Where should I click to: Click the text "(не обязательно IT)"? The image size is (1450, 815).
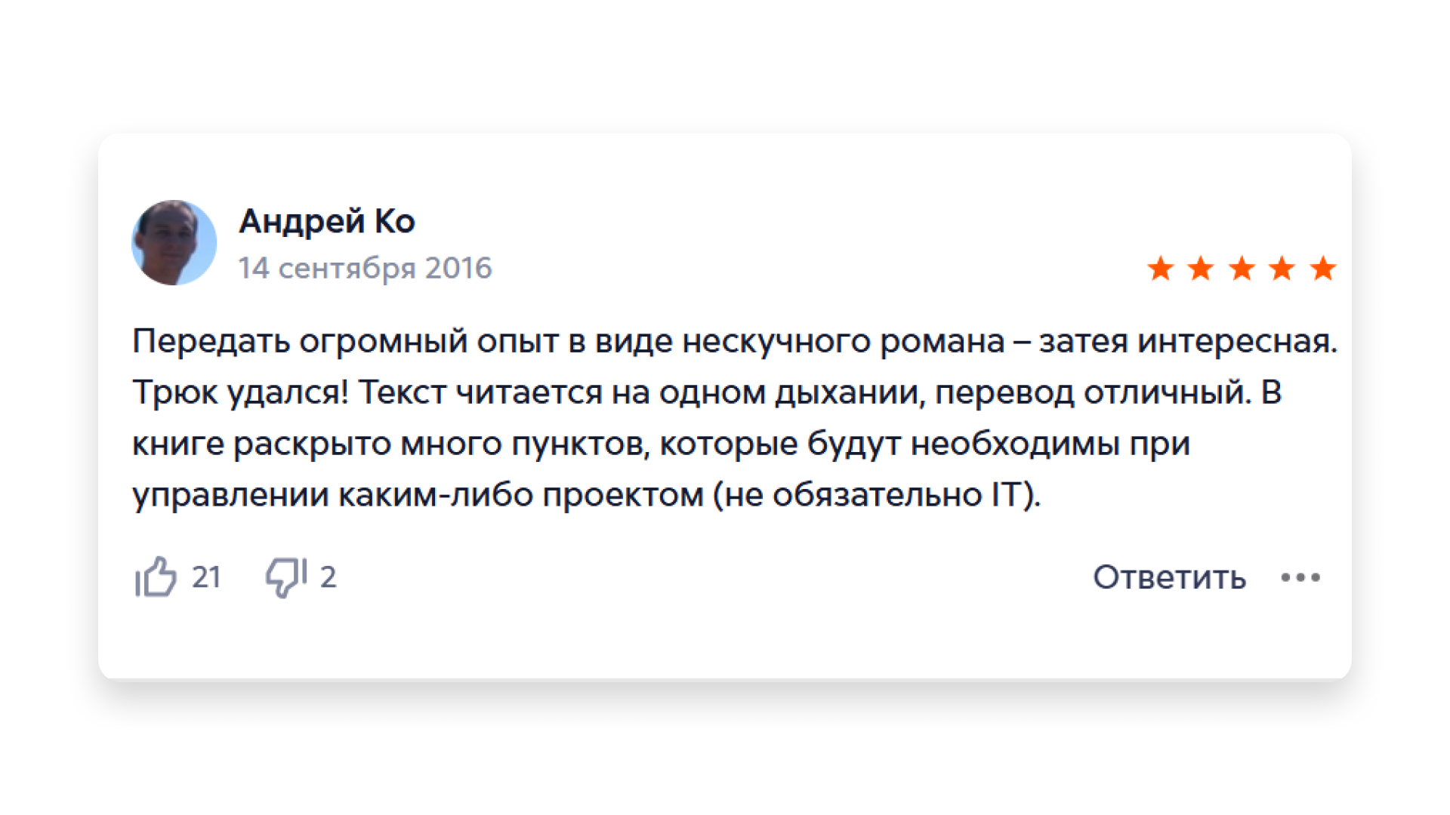click(x=877, y=495)
